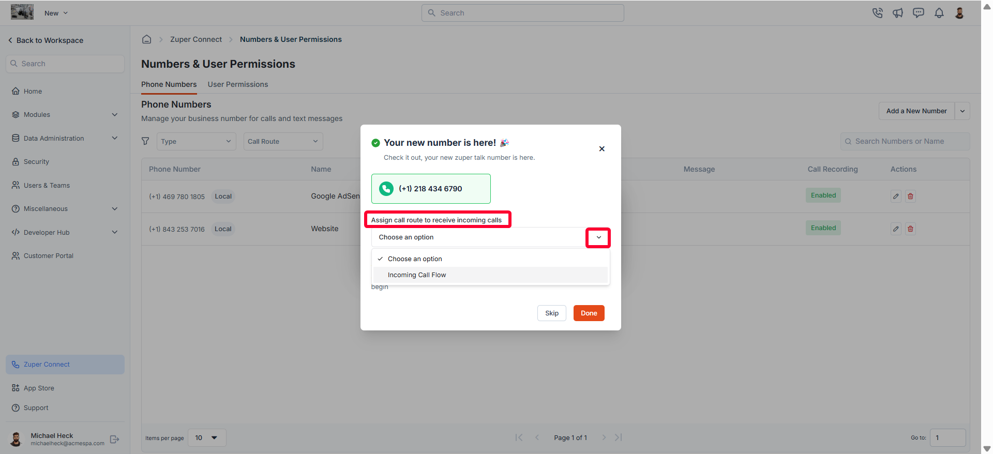Click the logout icon beside Michael Heck
Viewport: 993px width, 454px height.
tap(115, 440)
